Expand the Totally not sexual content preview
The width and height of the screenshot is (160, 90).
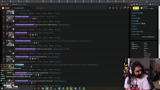click(16, 53)
